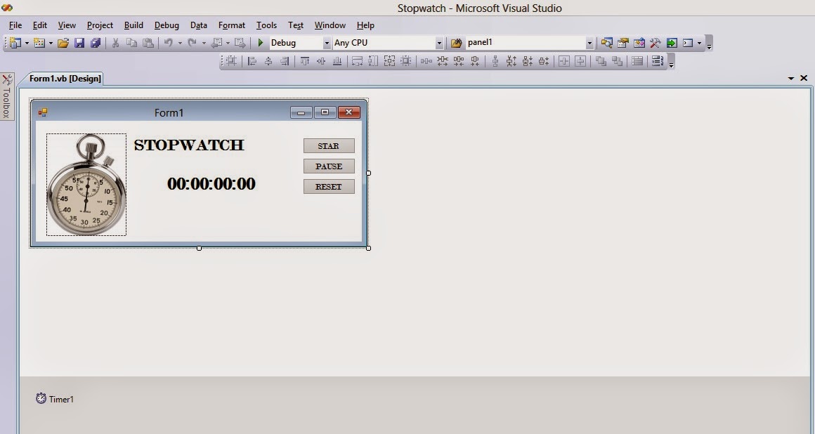The image size is (815, 434).
Task: Click the Align Rights layout icon
Action: click(285, 61)
